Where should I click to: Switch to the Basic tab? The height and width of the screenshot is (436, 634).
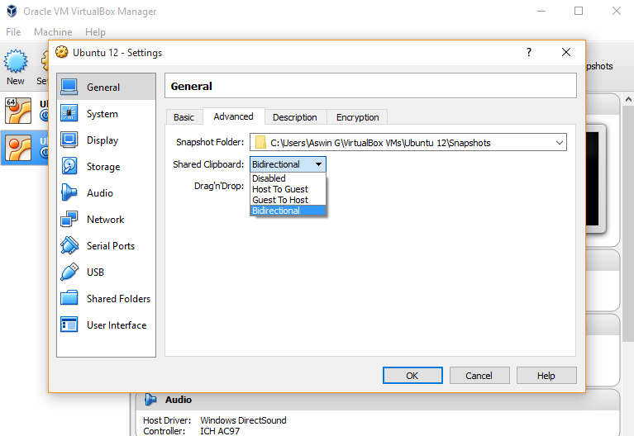(x=184, y=117)
